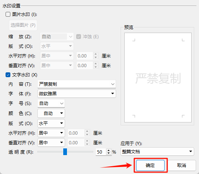Click the 透明度 slider handle
This screenshot has width=199, height=174.
click(x=65, y=152)
